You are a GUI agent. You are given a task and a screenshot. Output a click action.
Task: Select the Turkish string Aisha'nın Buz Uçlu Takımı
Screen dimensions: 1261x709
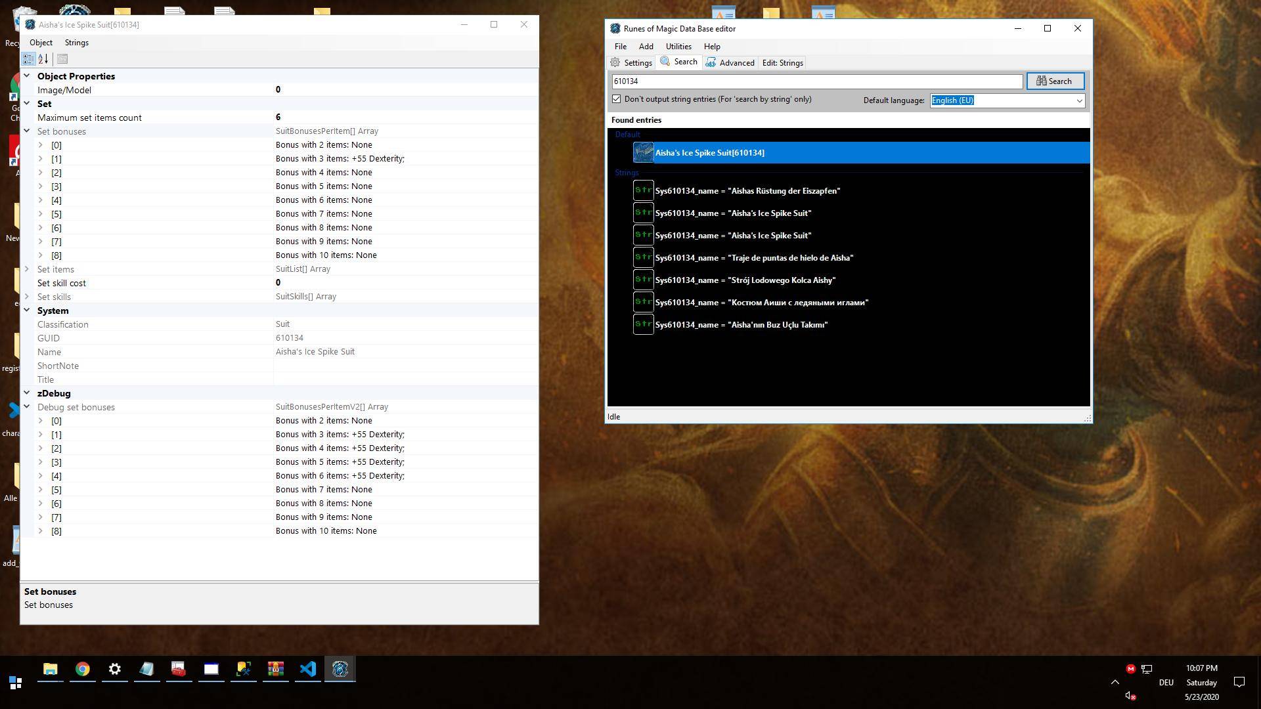point(741,325)
